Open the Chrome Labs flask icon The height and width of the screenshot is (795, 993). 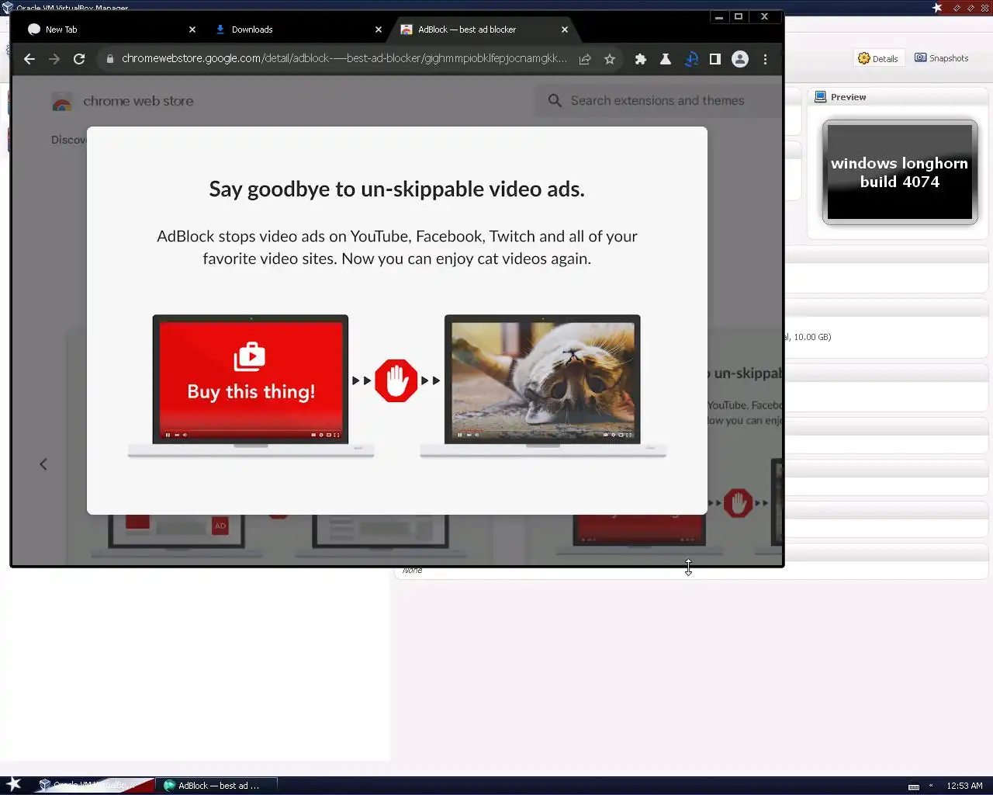pos(666,59)
